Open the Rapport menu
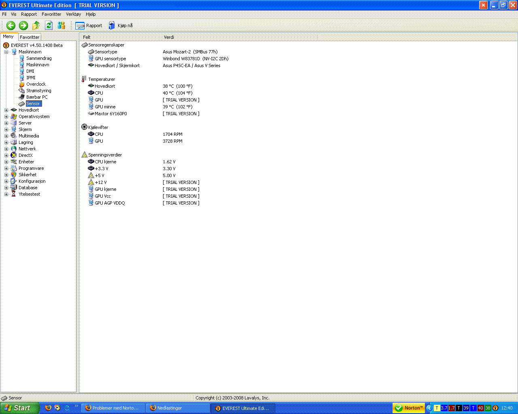The image size is (518, 414). coord(29,14)
